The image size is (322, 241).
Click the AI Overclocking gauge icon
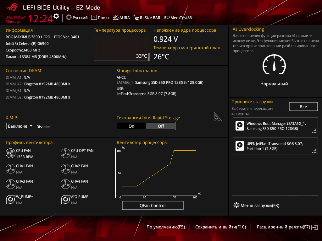(x=274, y=64)
